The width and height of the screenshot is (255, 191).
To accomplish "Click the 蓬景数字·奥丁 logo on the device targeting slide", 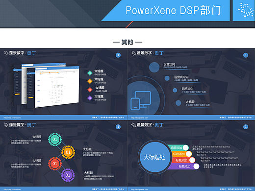I will click(x=147, y=53).
